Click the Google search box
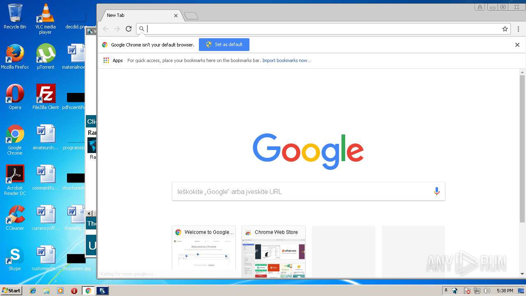The height and width of the screenshot is (296, 526). 308,192
